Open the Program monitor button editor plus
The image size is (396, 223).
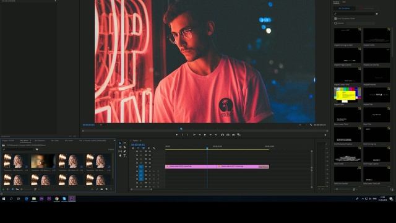[x=325, y=135]
